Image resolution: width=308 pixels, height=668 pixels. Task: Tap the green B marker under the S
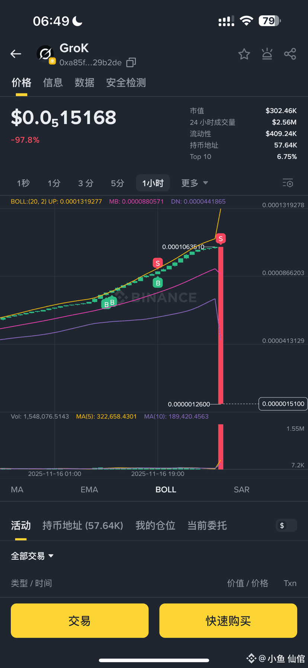pos(158,283)
